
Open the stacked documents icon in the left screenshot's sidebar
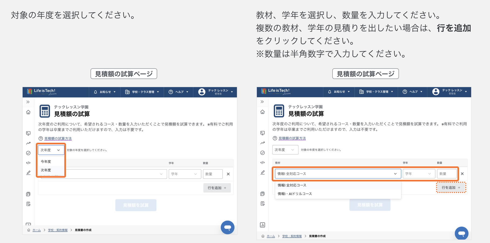coord(28,194)
